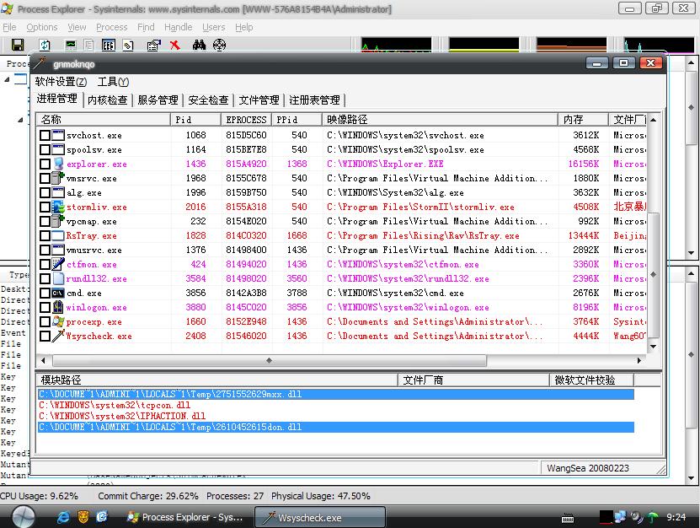Click Process Explorer taskbar button
The height and width of the screenshot is (528, 700).
(x=185, y=517)
